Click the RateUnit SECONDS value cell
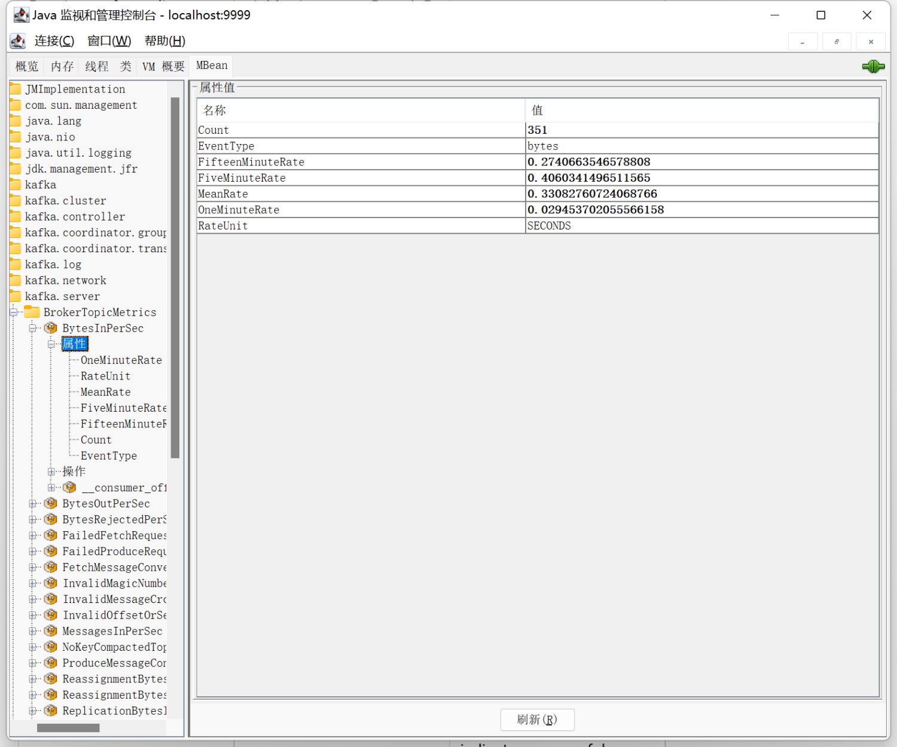The height and width of the screenshot is (747, 897). [702, 226]
